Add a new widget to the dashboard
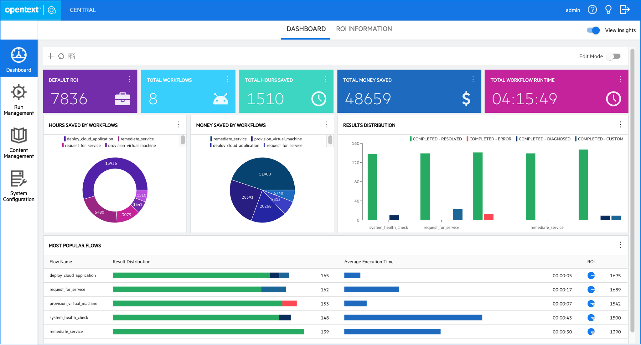The image size is (641, 345). 50,56
